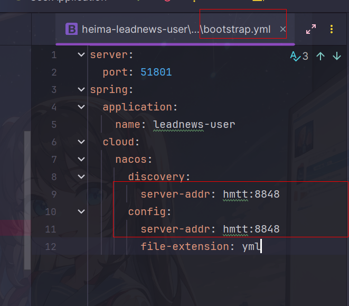Click the spring key on line 3
The height and width of the screenshot is (306, 349).
[x=109, y=90]
